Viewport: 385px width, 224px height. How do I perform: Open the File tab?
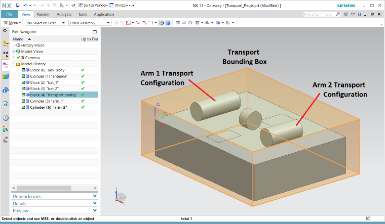(9, 14)
